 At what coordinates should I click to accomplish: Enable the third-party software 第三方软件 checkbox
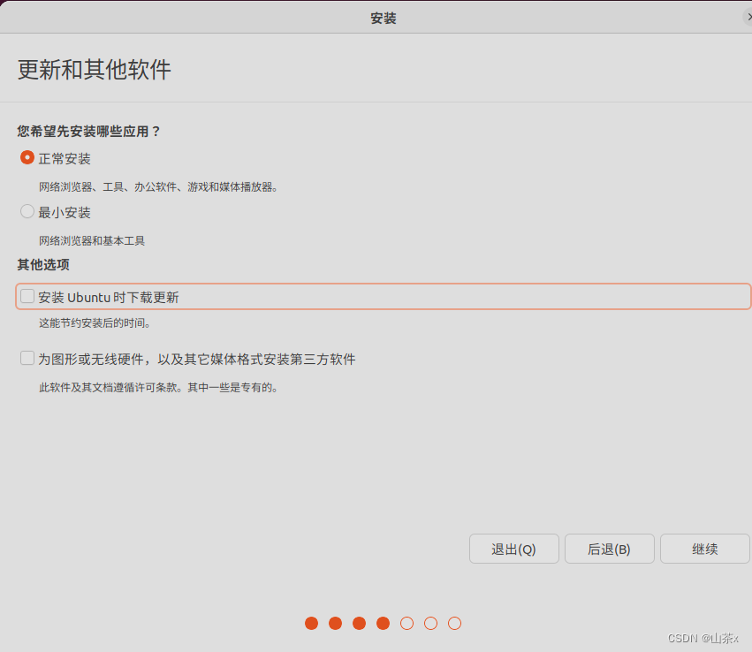click(27, 358)
